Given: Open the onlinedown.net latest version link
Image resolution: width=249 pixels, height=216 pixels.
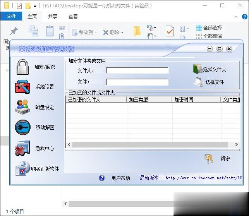Looking at the screenshot, I should pyautogui.click(x=204, y=178).
